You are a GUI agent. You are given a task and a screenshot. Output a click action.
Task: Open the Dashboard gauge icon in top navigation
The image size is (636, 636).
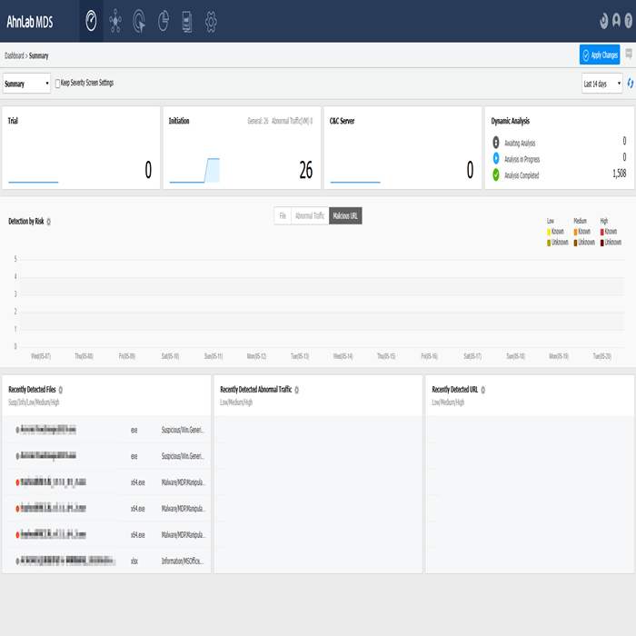(91, 21)
